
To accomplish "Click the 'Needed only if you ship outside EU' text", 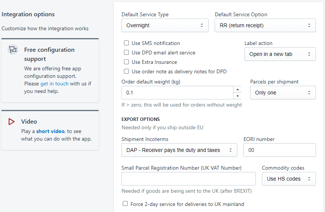I will [x=162, y=127].
